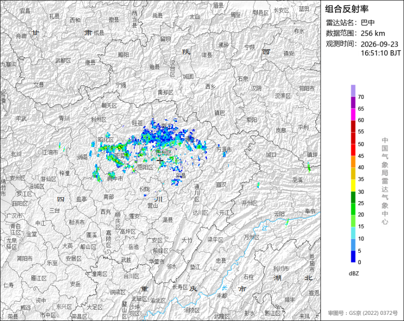
Task: Click the lavender above-70 dBZ legend swatch
Action: 353,91
